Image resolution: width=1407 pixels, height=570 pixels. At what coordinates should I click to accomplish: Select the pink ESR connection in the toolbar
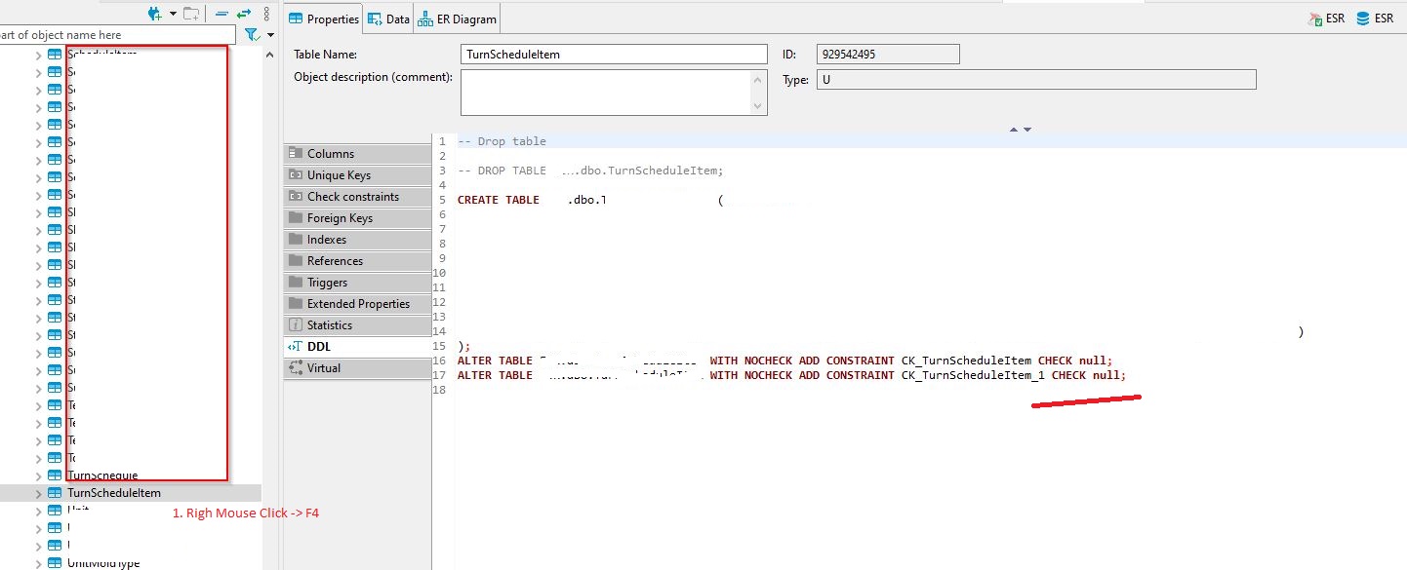click(x=1327, y=17)
